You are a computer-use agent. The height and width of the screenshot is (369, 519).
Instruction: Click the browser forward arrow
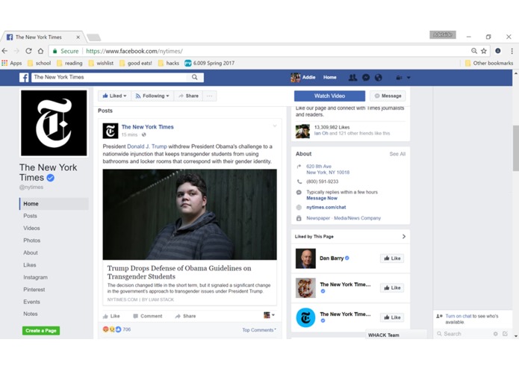16,51
